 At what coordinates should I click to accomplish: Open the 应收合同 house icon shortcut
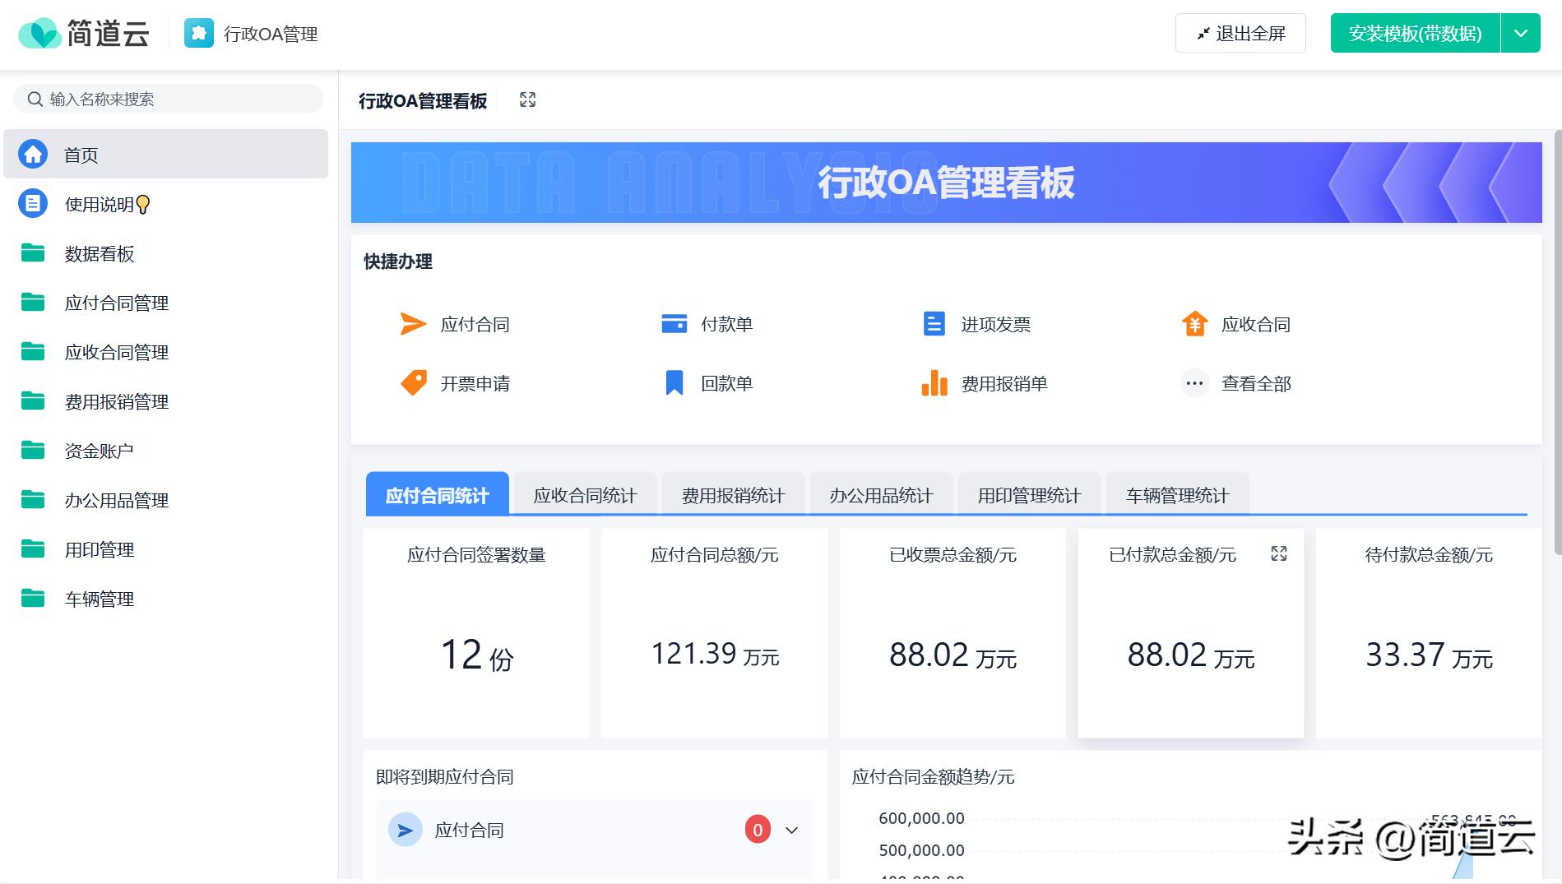(1194, 324)
